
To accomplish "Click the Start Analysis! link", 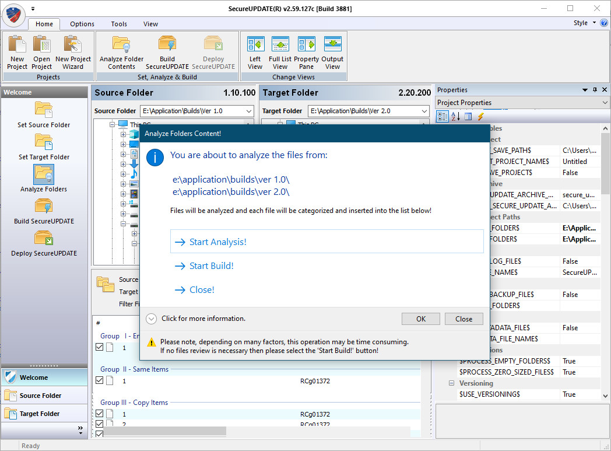I will click(326, 242).
